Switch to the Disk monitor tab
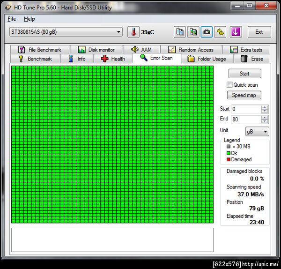Viewport: 281px width, 269px height. pos(96,50)
